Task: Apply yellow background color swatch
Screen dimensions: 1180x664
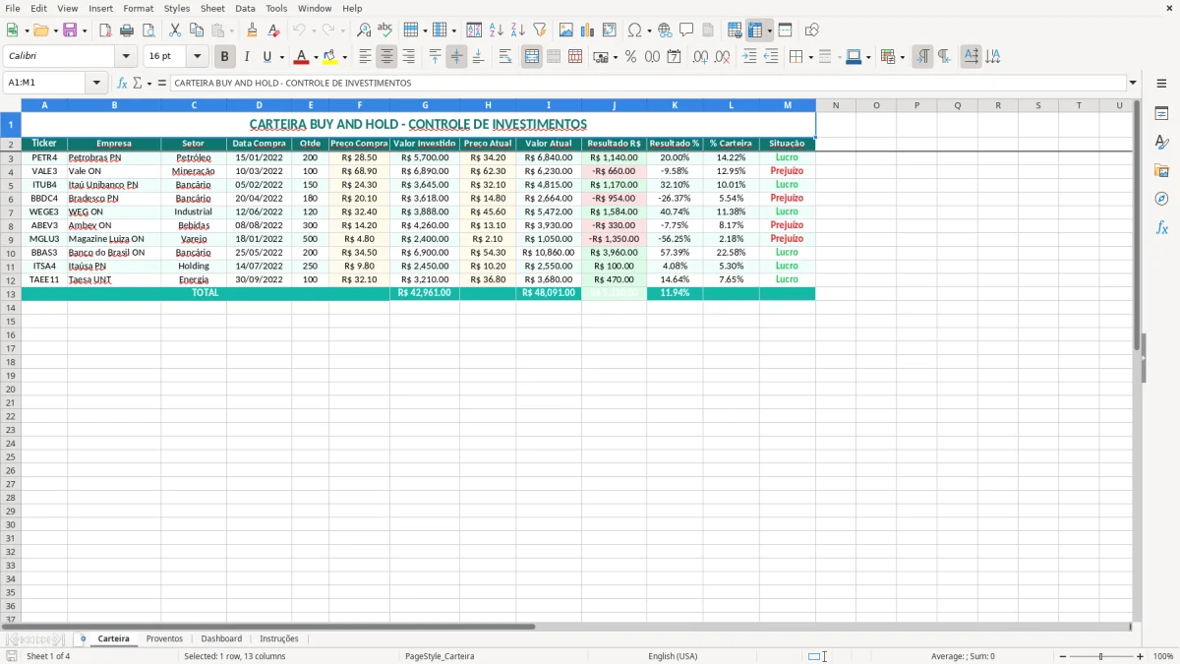Action: tap(330, 57)
